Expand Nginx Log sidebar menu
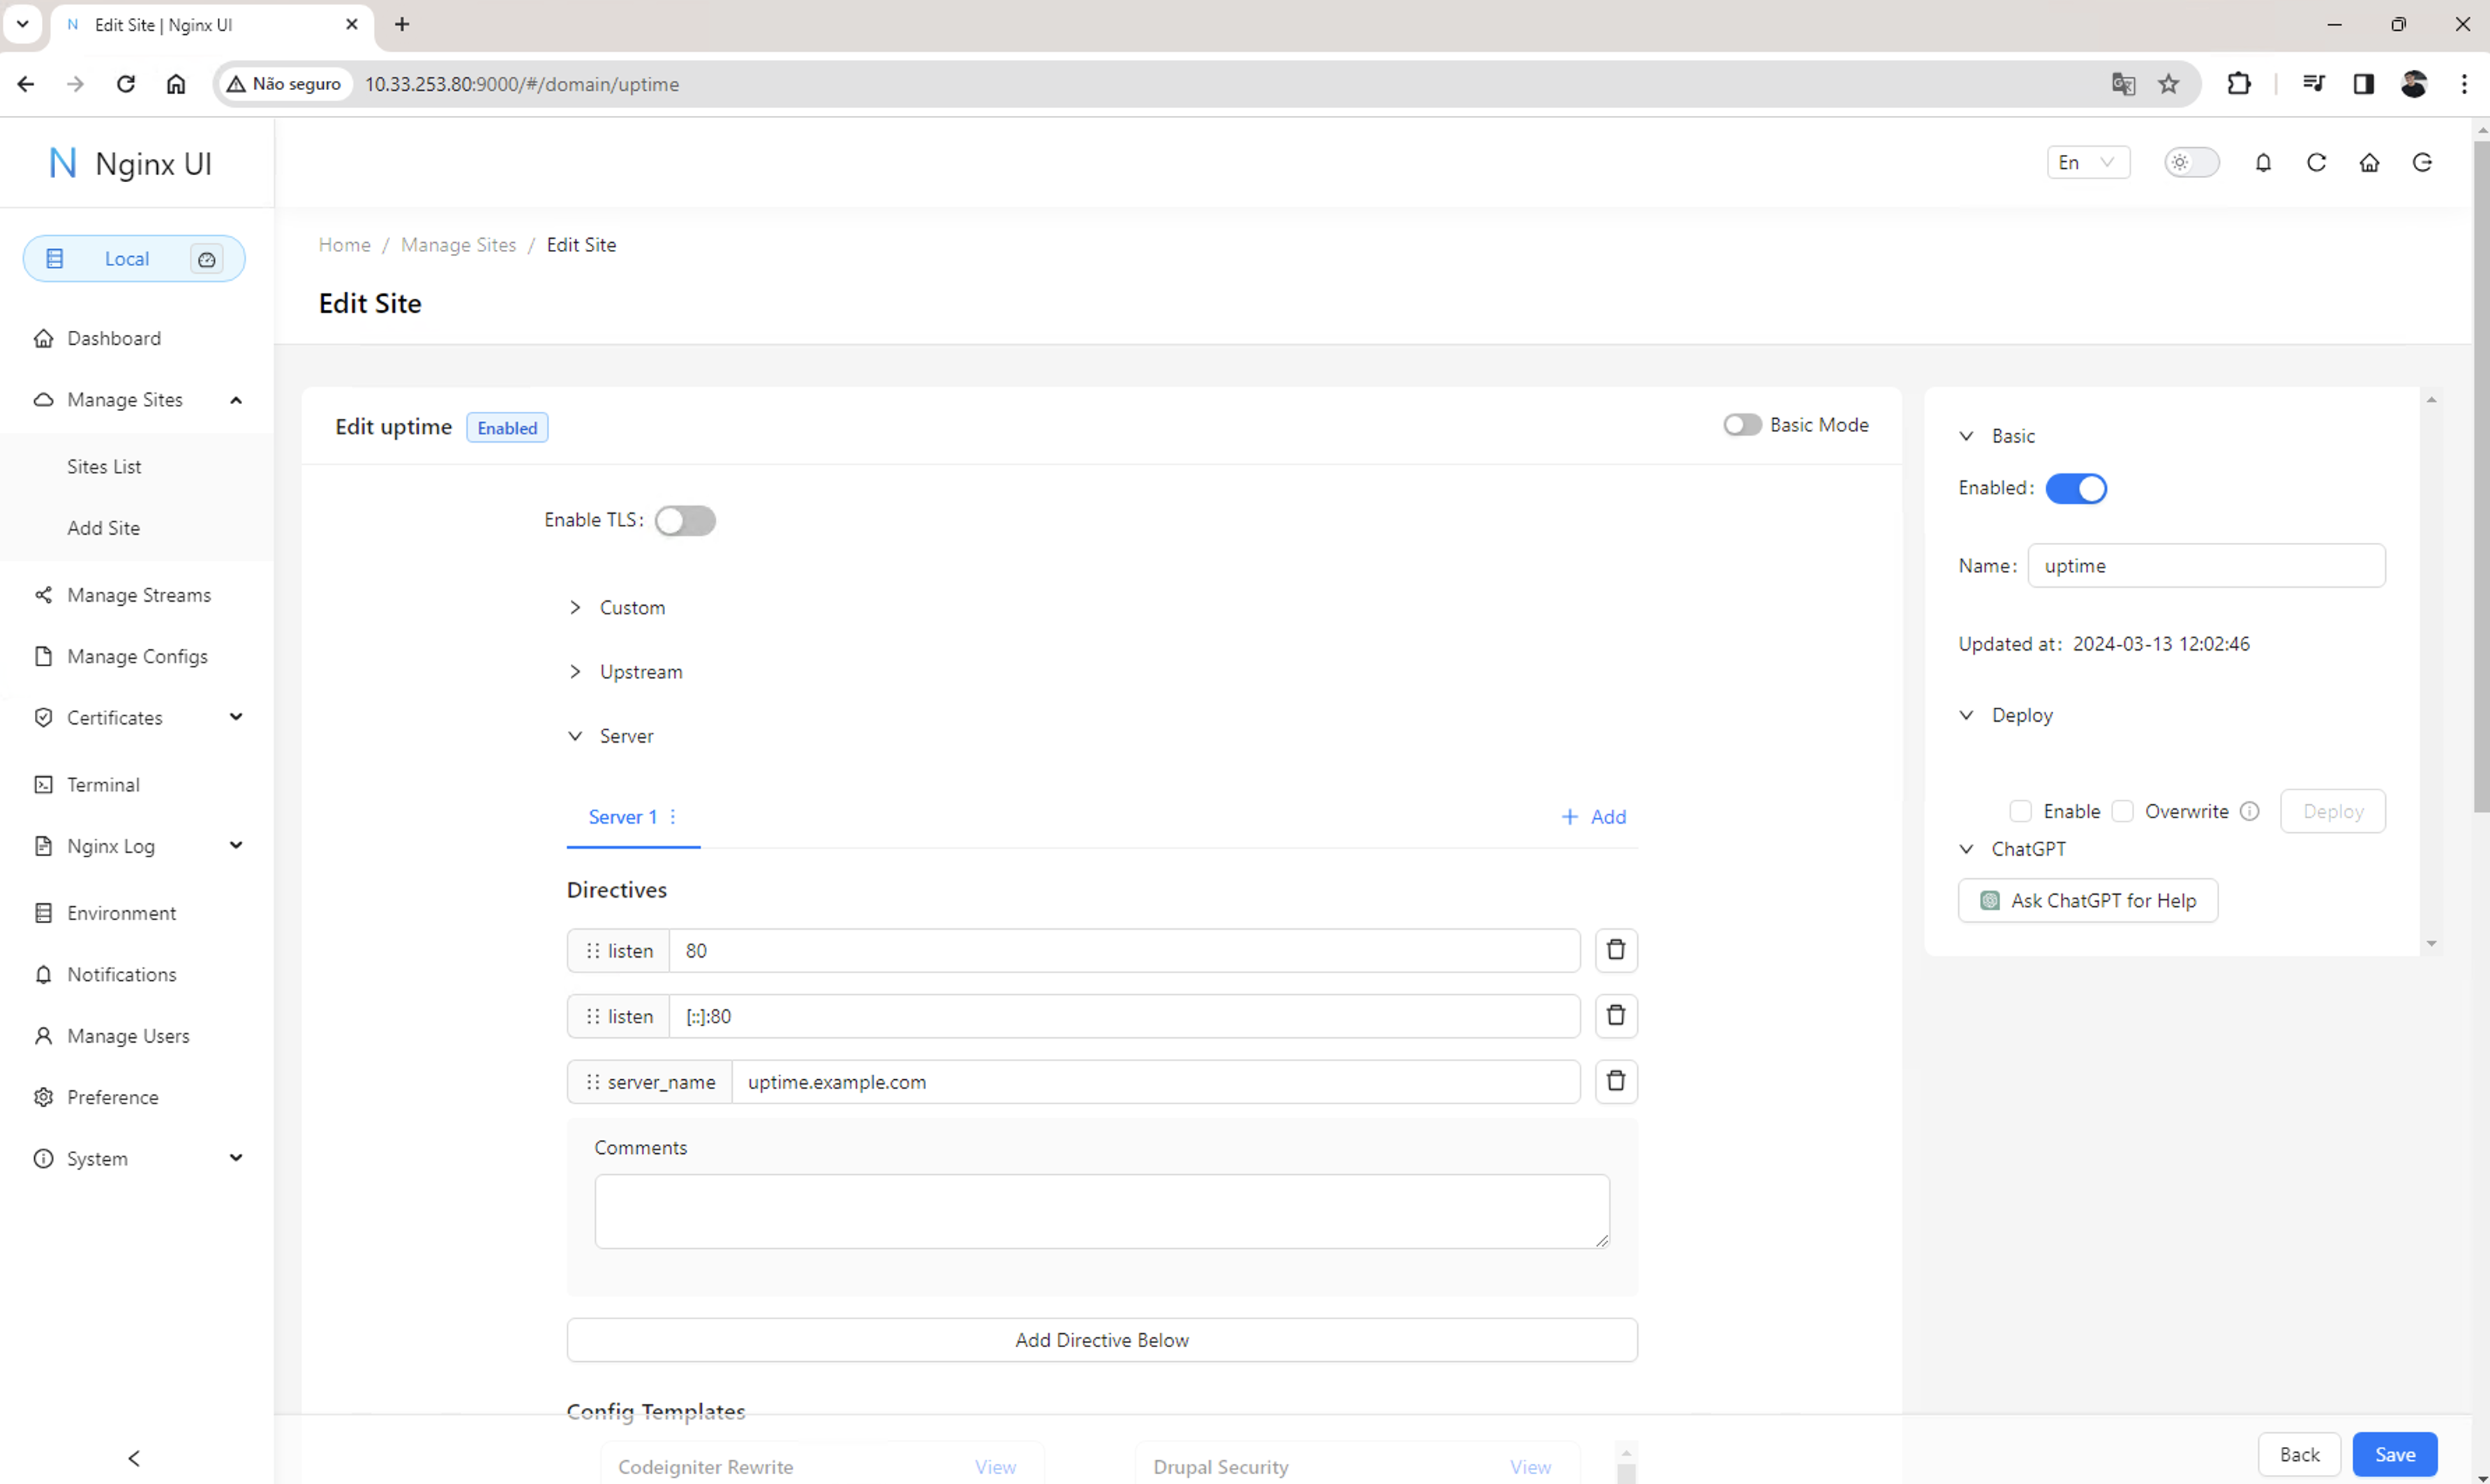2490x1484 pixels. click(x=137, y=846)
